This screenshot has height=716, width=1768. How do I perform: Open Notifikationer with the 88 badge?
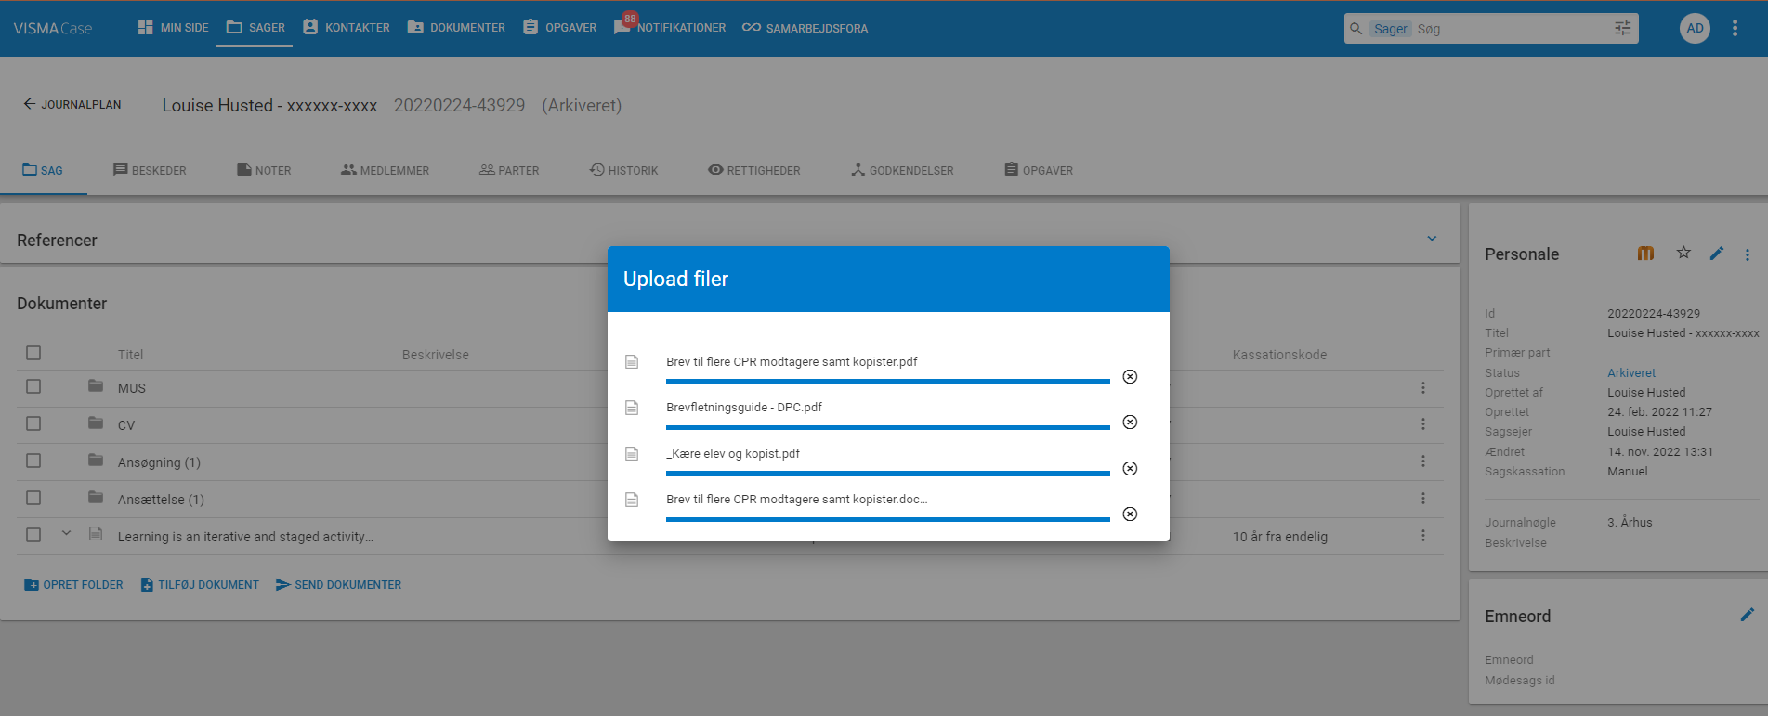point(669,27)
